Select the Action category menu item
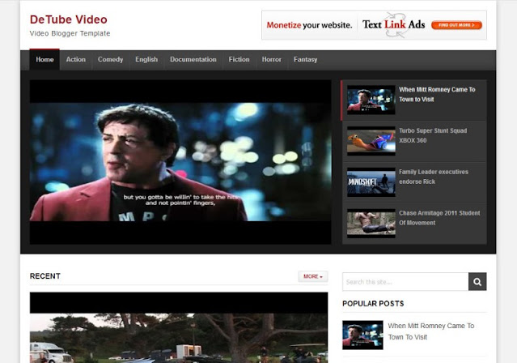Screen dimensions: 517x363 [76, 60]
